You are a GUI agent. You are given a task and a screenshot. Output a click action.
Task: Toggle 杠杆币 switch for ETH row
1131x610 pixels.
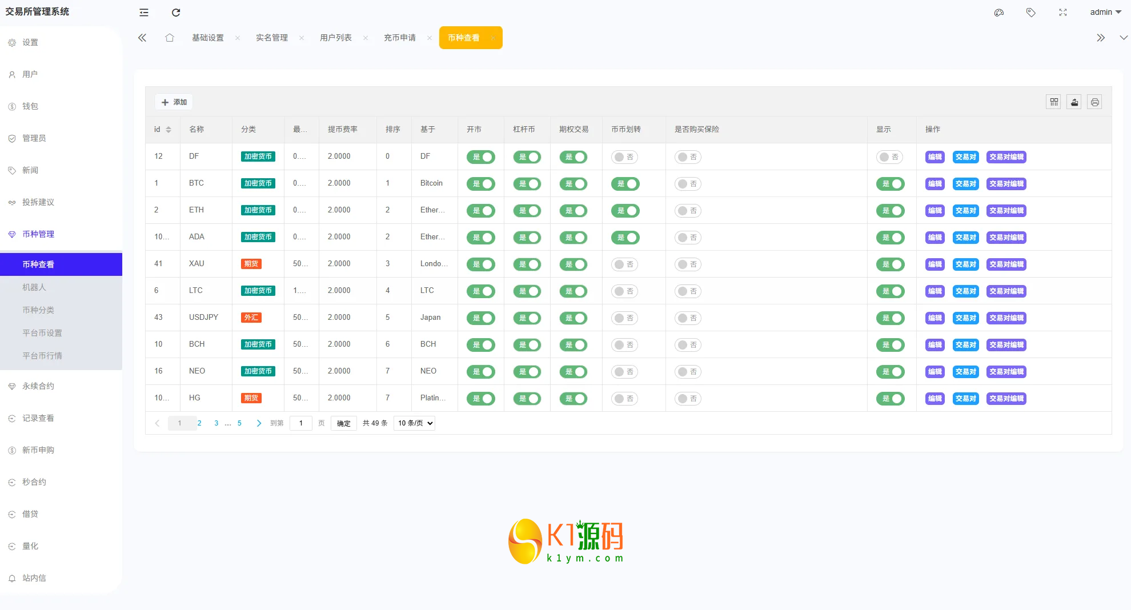pos(527,211)
